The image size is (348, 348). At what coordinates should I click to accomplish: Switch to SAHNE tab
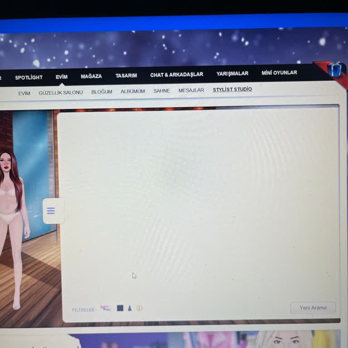162,91
